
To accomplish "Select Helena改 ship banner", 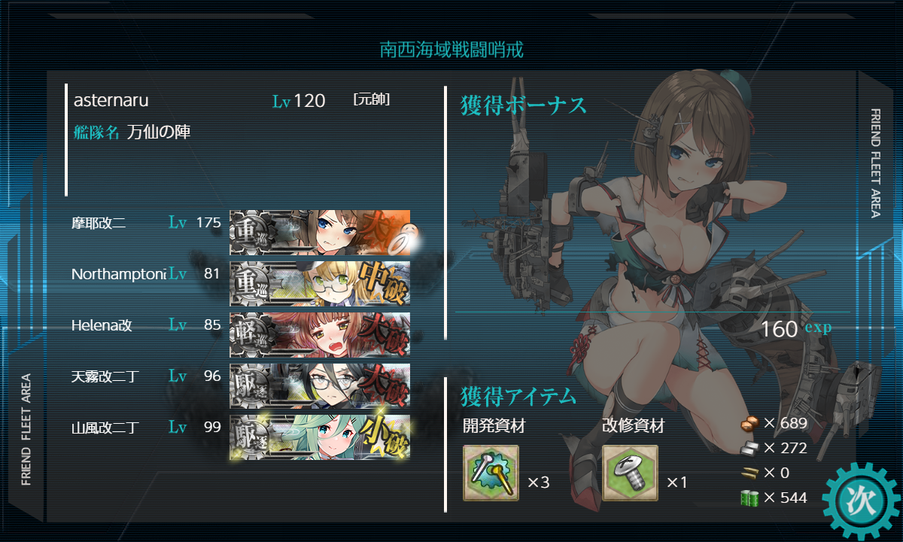I will [x=320, y=335].
